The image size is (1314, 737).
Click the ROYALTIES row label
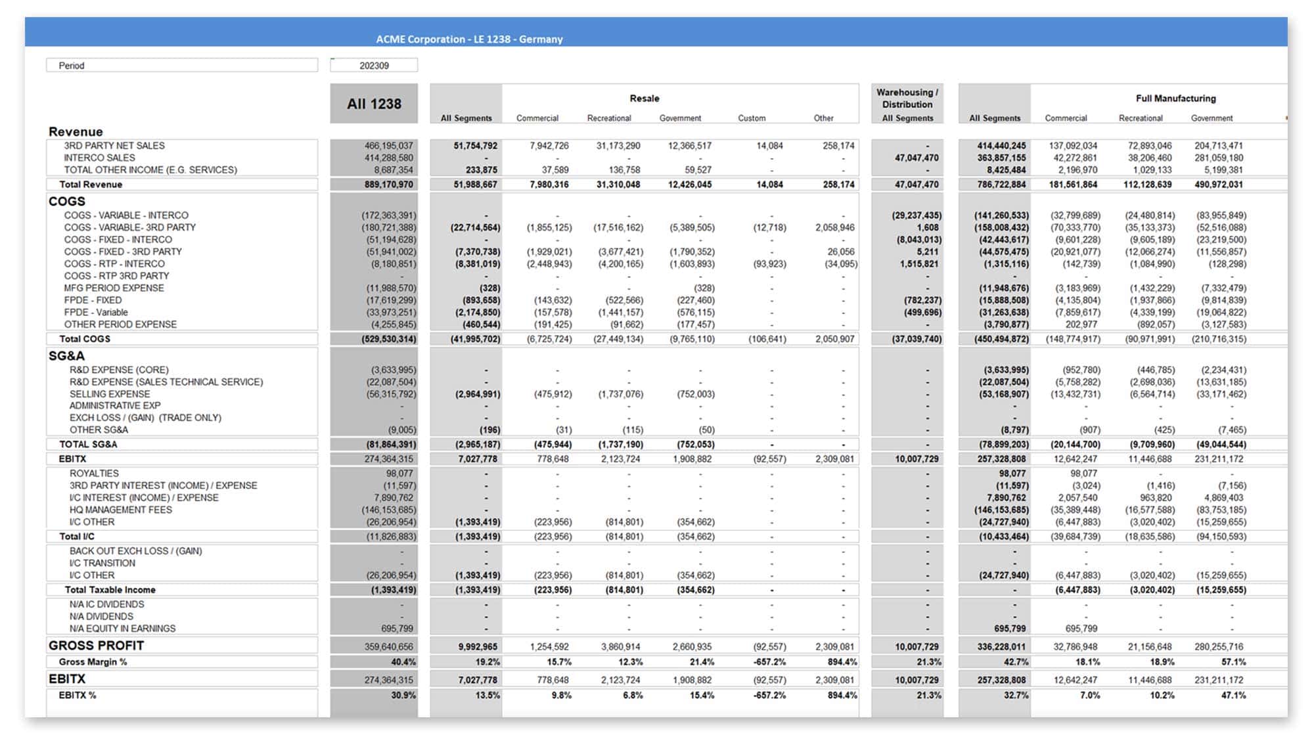(94, 474)
